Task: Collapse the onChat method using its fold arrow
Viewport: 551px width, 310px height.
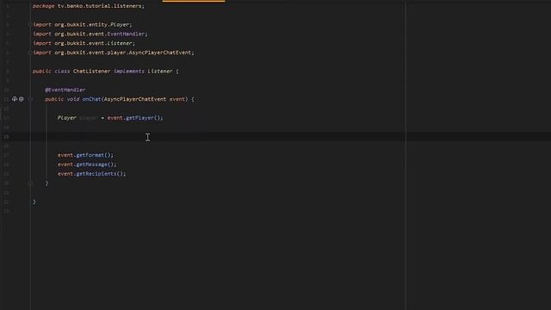Action: 30,99
